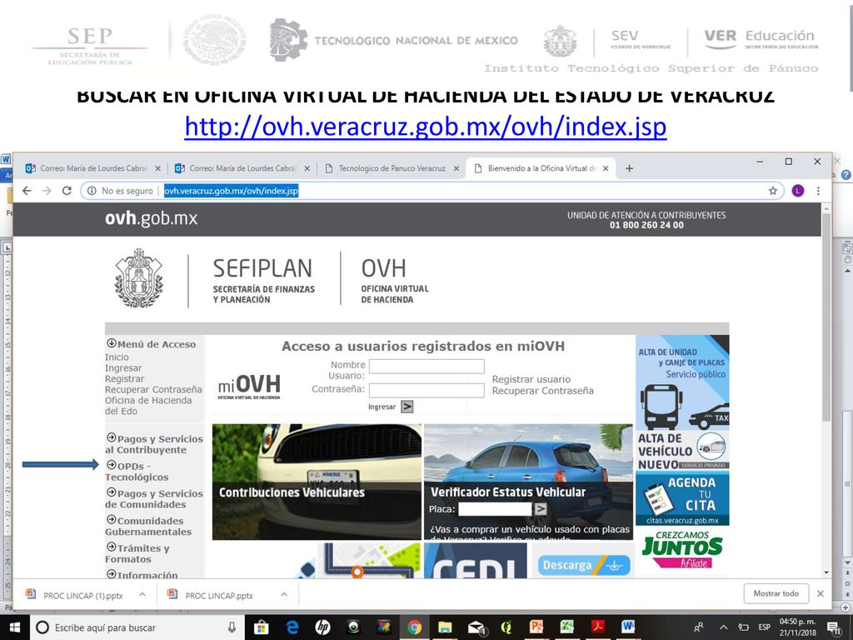
Task: Focus the Nombre Usuario input field
Action: [x=426, y=367]
